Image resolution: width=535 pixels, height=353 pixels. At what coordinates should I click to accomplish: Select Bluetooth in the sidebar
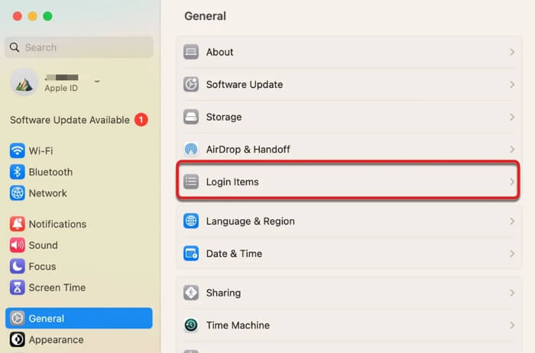[79, 172]
